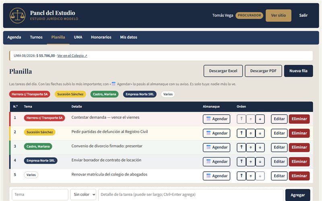The height and width of the screenshot is (201, 322).
Task: Open the Agenda tab
Action: click(x=14, y=37)
